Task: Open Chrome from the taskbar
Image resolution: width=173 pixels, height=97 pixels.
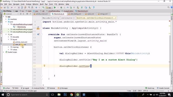Action: [x=71, y=95]
